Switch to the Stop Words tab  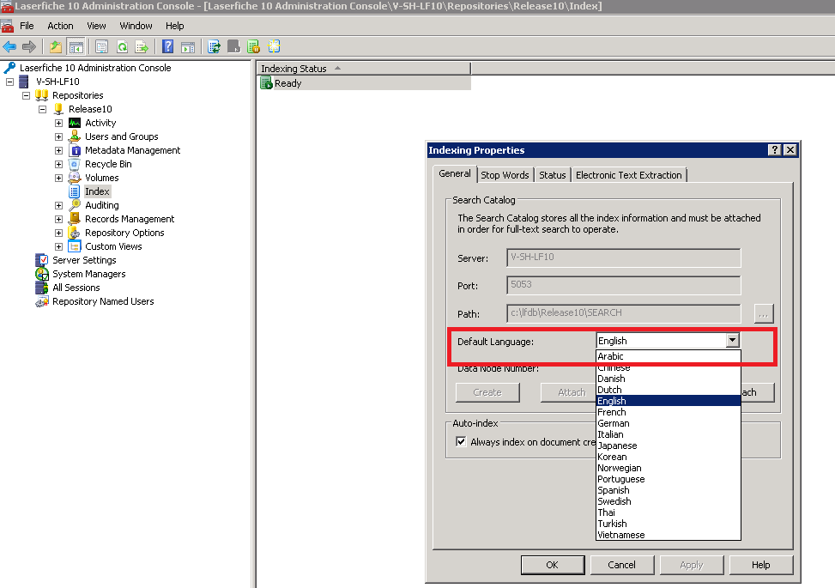[505, 175]
